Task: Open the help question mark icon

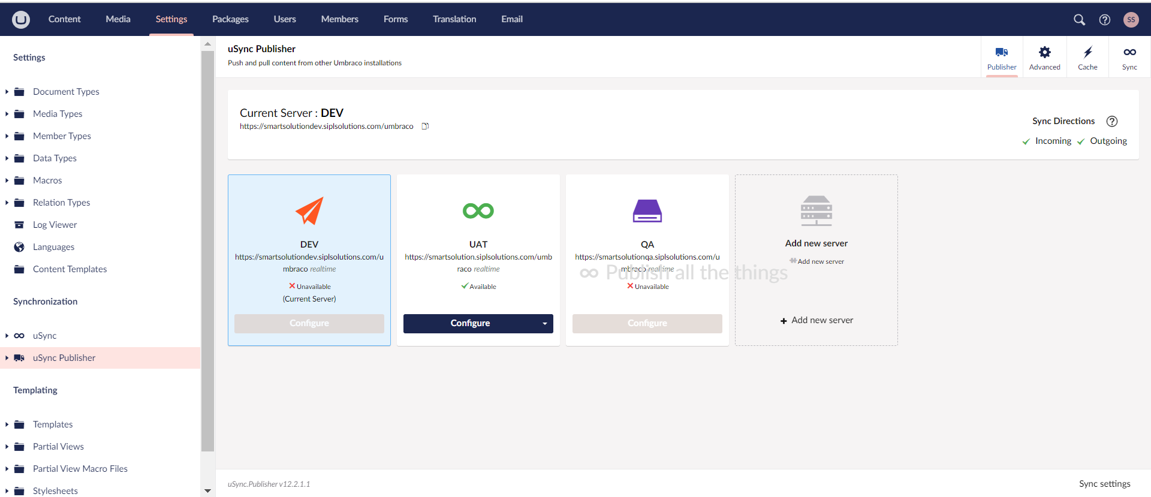Action: click(x=1104, y=20)
